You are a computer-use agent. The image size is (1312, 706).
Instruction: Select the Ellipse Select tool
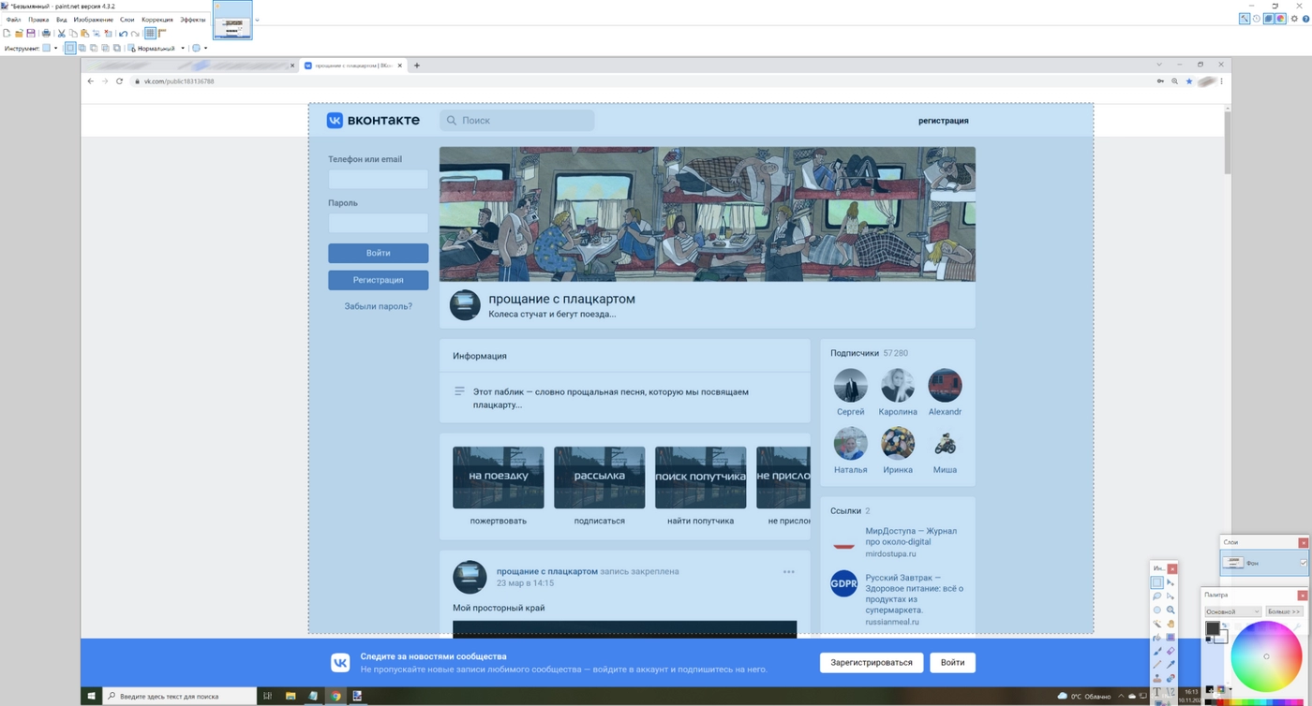1157,610
